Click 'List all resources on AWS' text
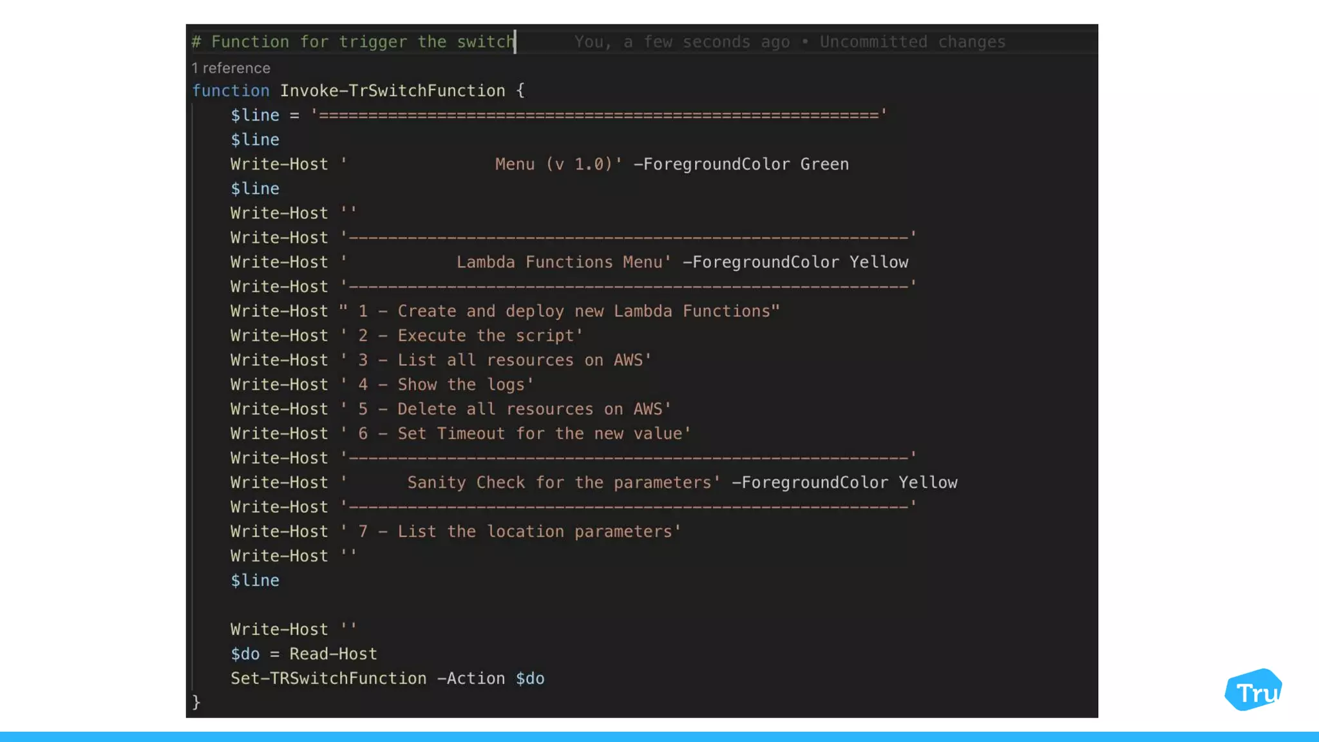Viewport: 1319px width, 742px height. pos(520,360)
